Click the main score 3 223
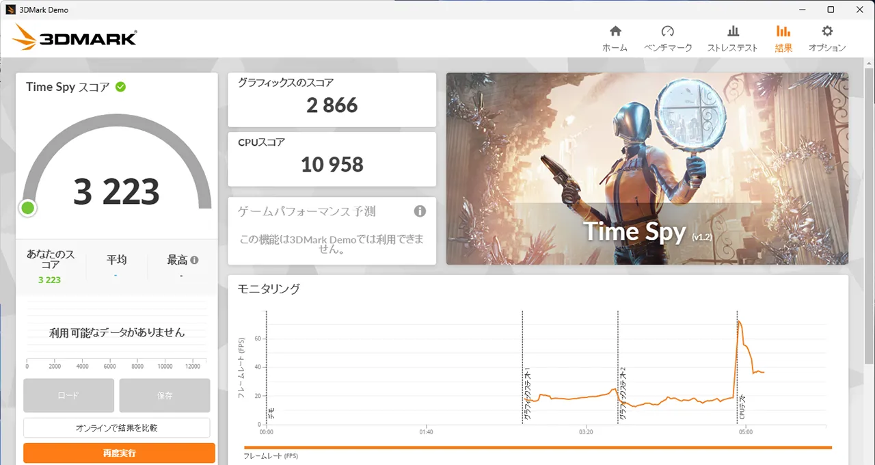The height and width of the screenshot is (465, 875). (116, 192)
